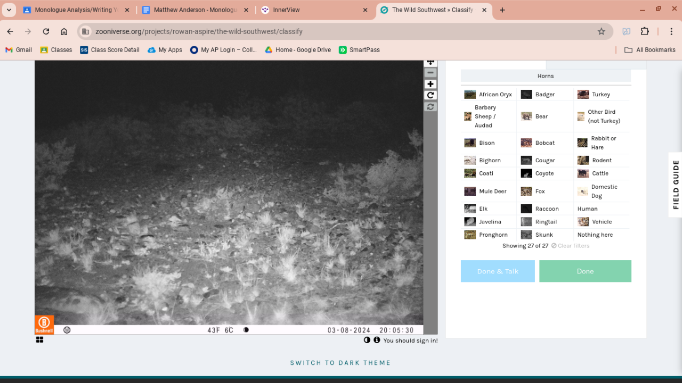
Task: Close the InnerView tab
Action: (x=365, y=10)
